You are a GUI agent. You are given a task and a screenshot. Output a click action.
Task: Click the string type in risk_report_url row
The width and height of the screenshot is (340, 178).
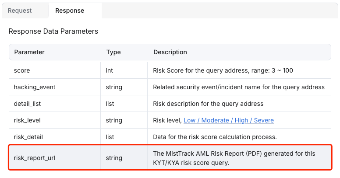pos(114,158)
